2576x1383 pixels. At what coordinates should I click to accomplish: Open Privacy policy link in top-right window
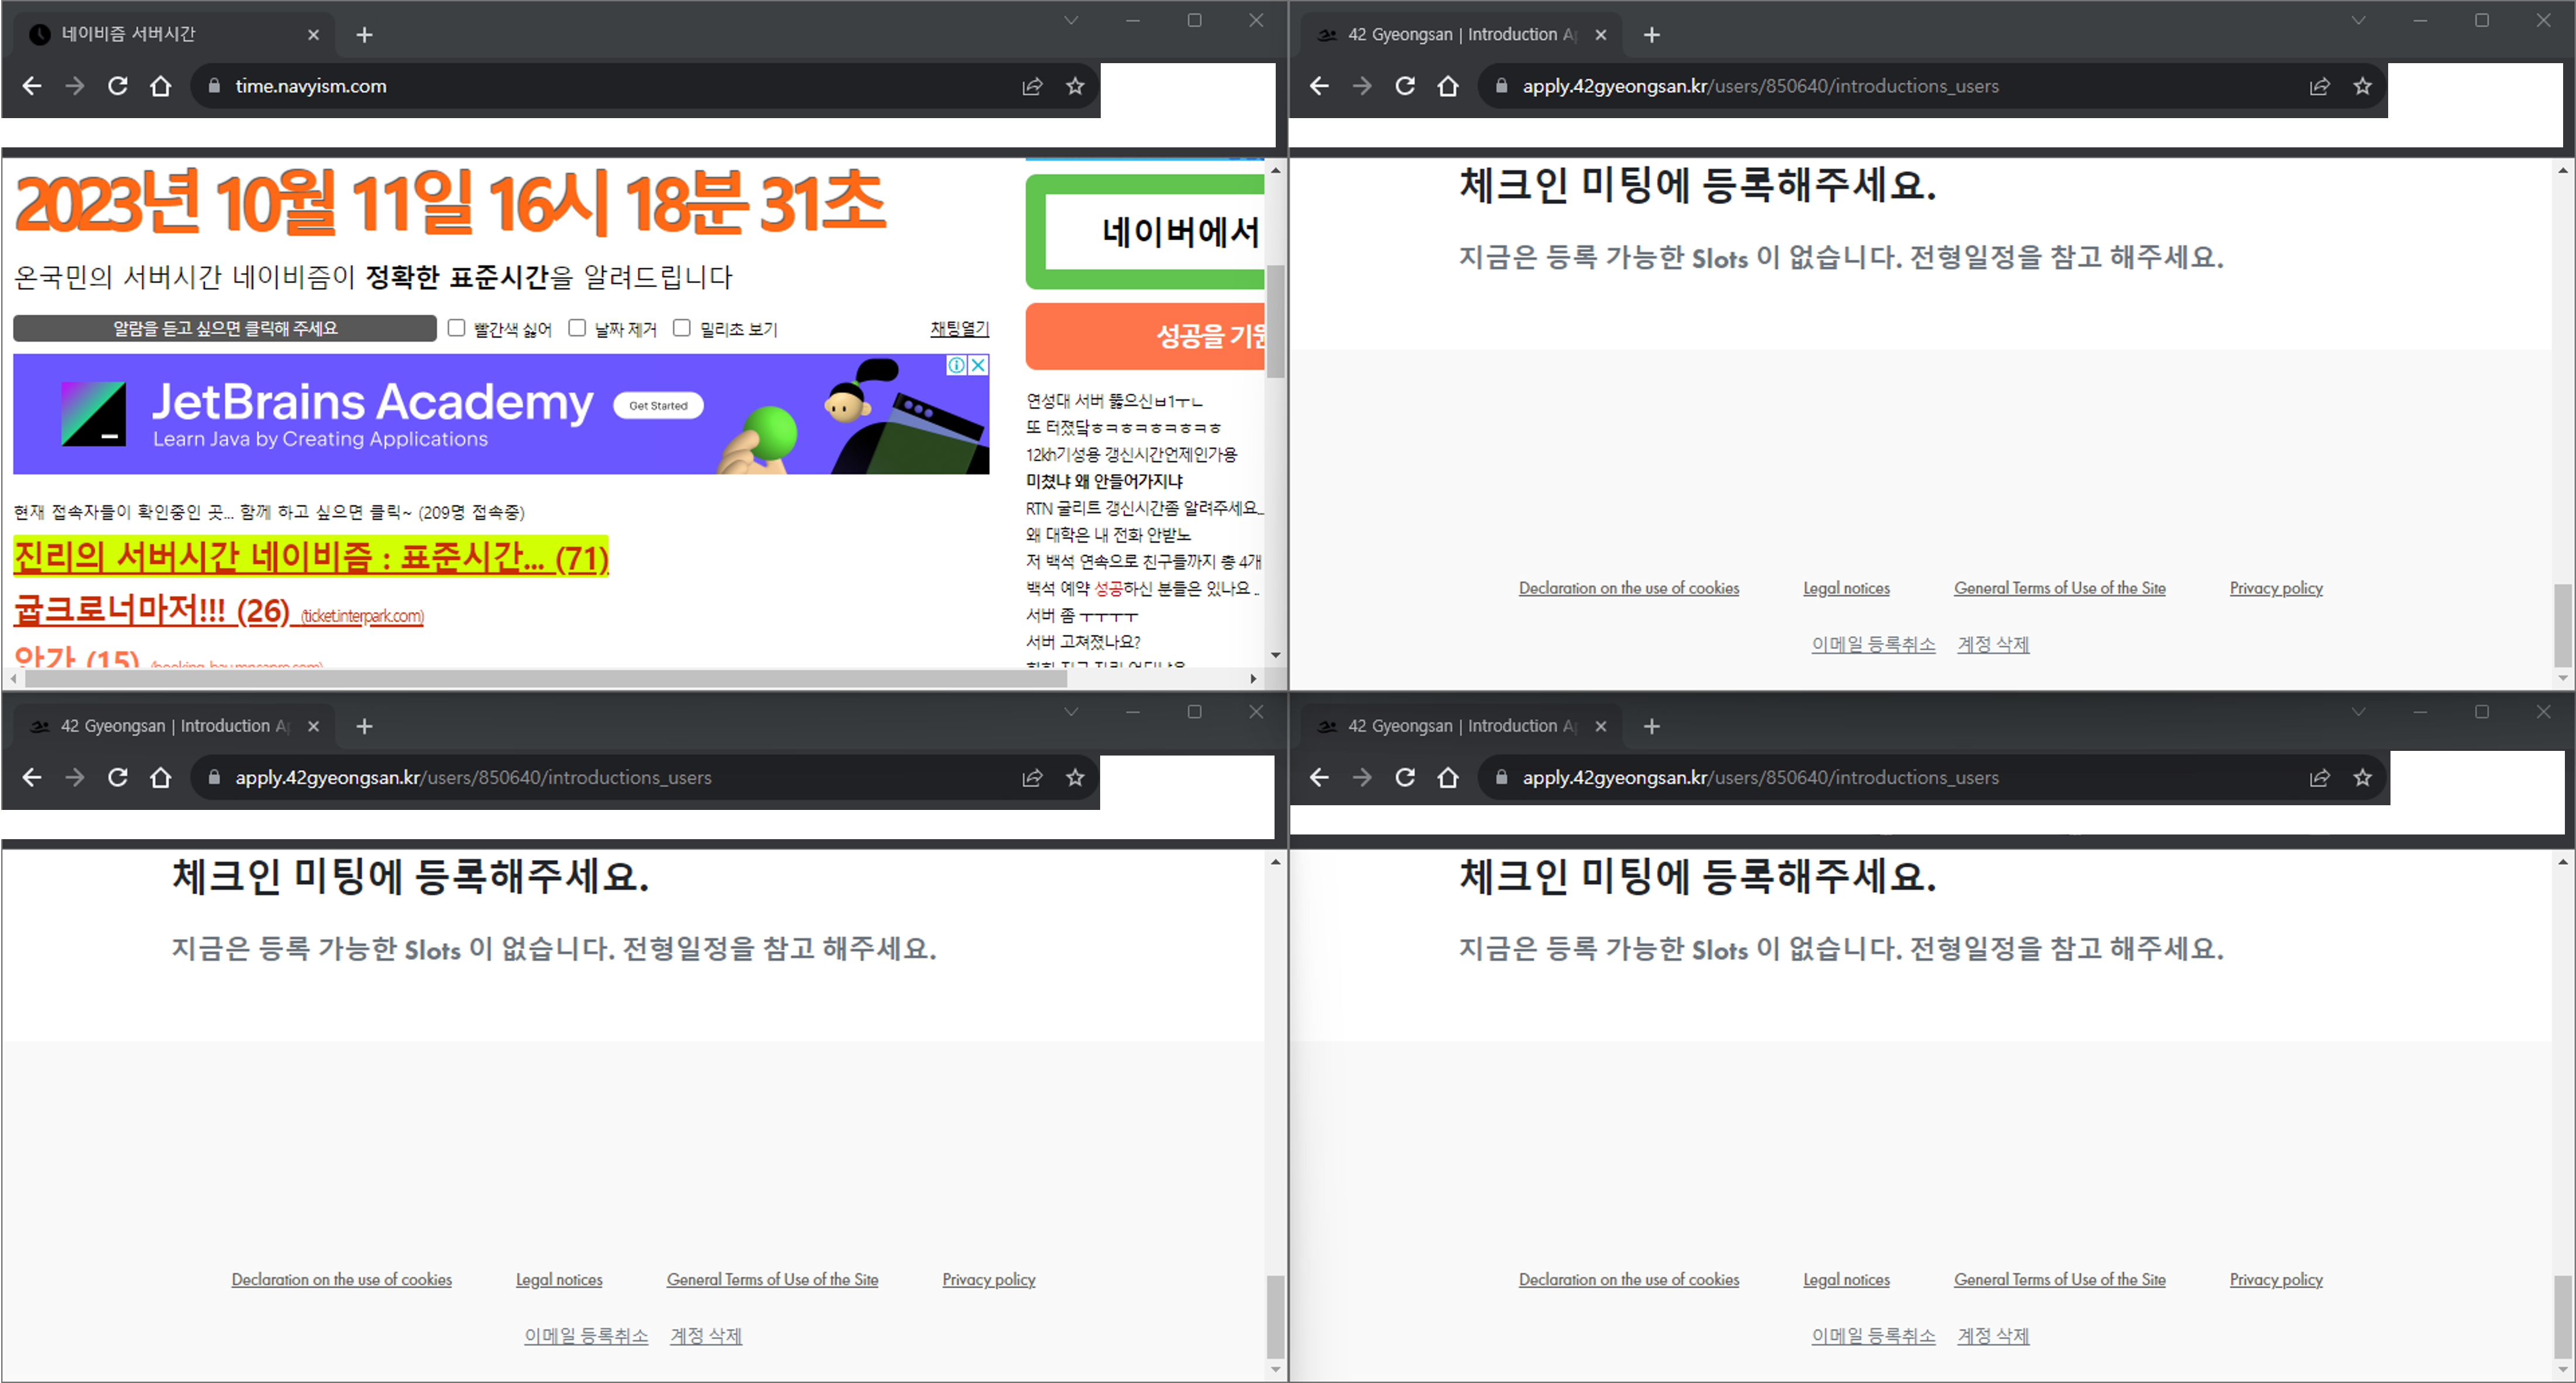2275,588
